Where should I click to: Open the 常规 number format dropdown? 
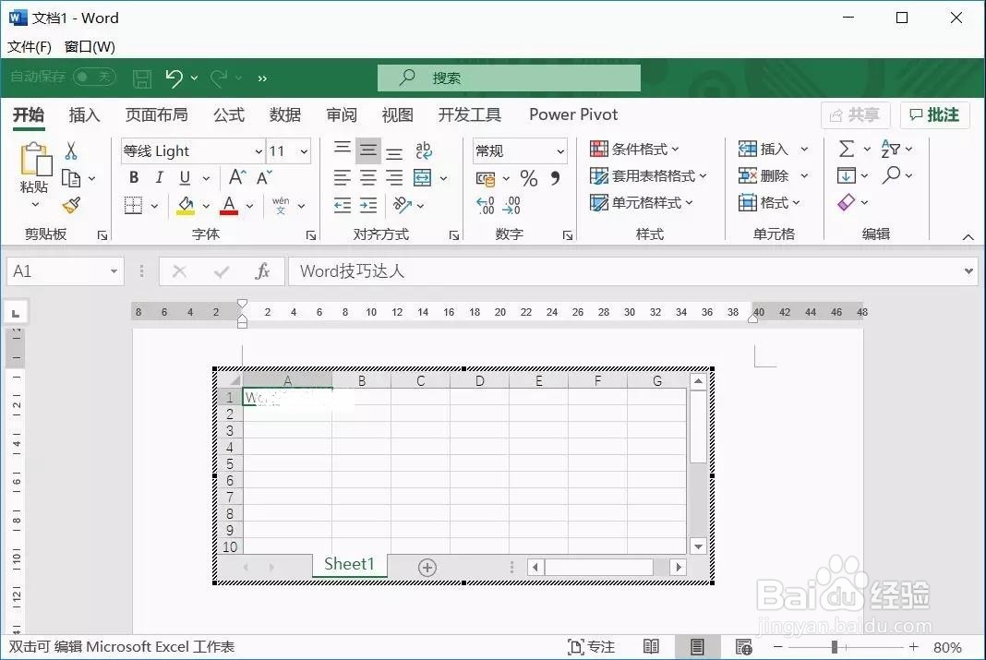[519, 150]
